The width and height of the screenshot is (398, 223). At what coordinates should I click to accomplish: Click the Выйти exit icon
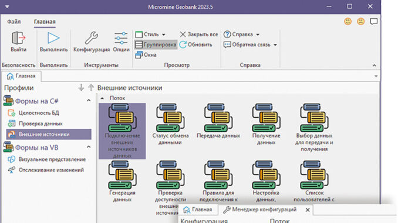tap(18, 38)
